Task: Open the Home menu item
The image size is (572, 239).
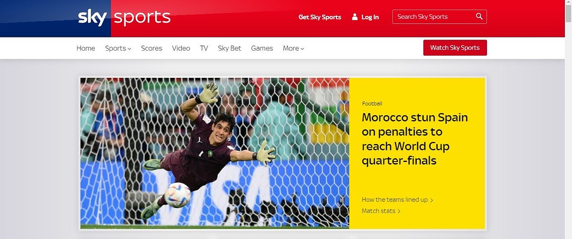Action: tap(86, 48)
